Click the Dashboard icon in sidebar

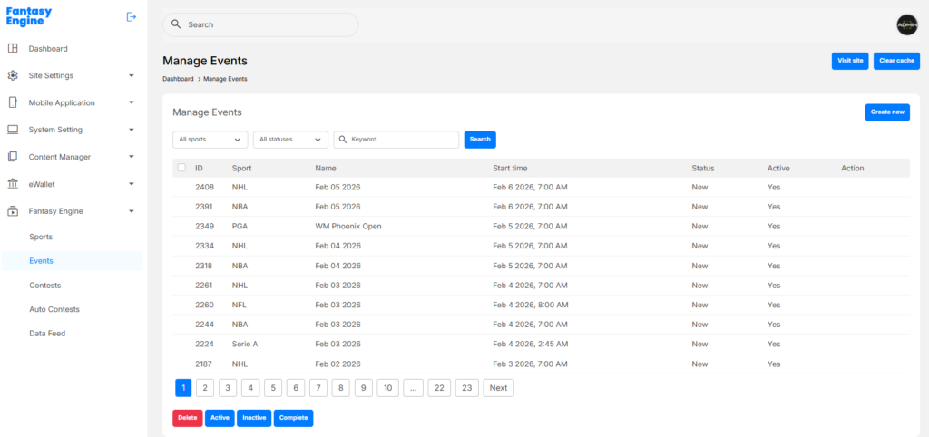(13, 48)
